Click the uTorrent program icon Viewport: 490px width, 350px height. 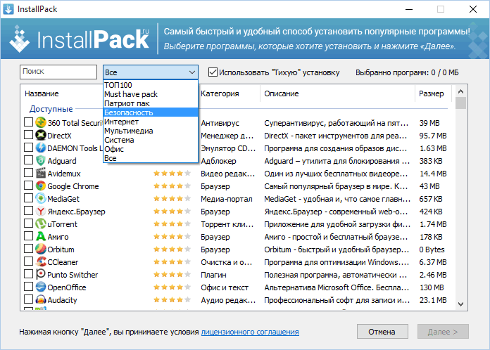click(41, 223)
